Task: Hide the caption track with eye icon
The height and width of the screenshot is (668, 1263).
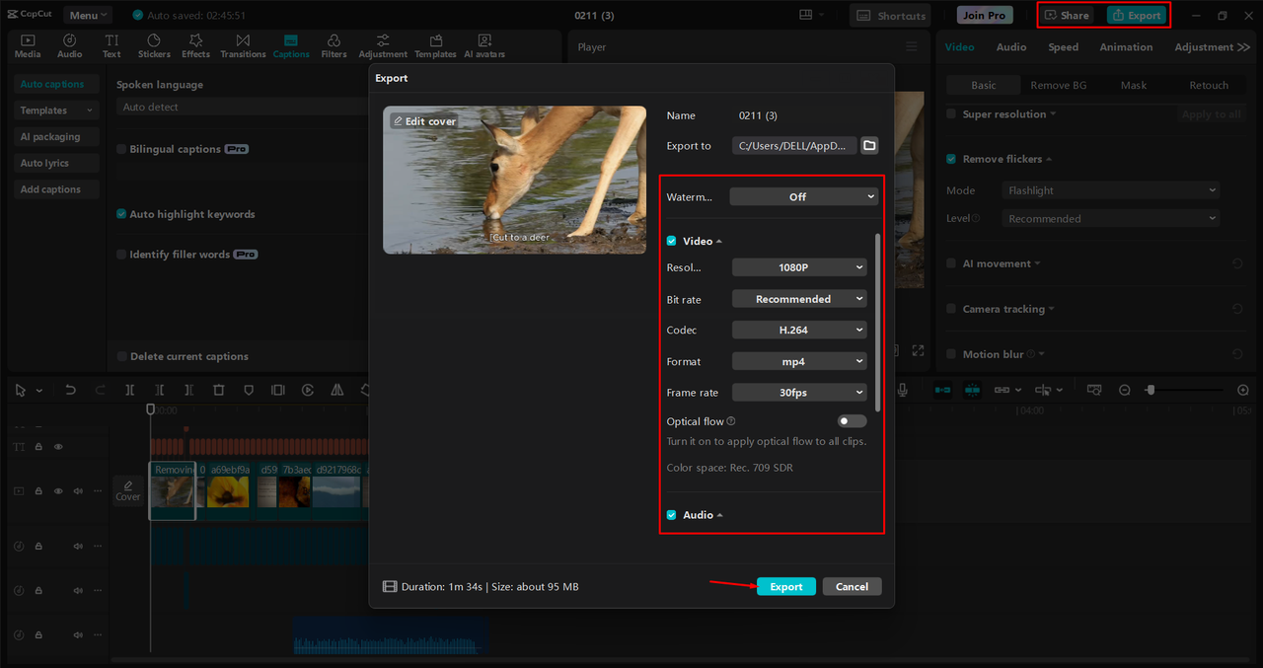Action: click(x=58, y=447)
